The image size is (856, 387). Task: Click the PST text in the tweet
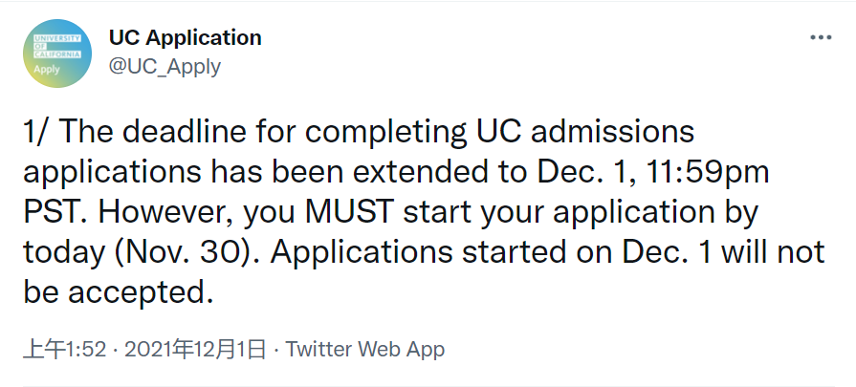click(x=55, y=211)
